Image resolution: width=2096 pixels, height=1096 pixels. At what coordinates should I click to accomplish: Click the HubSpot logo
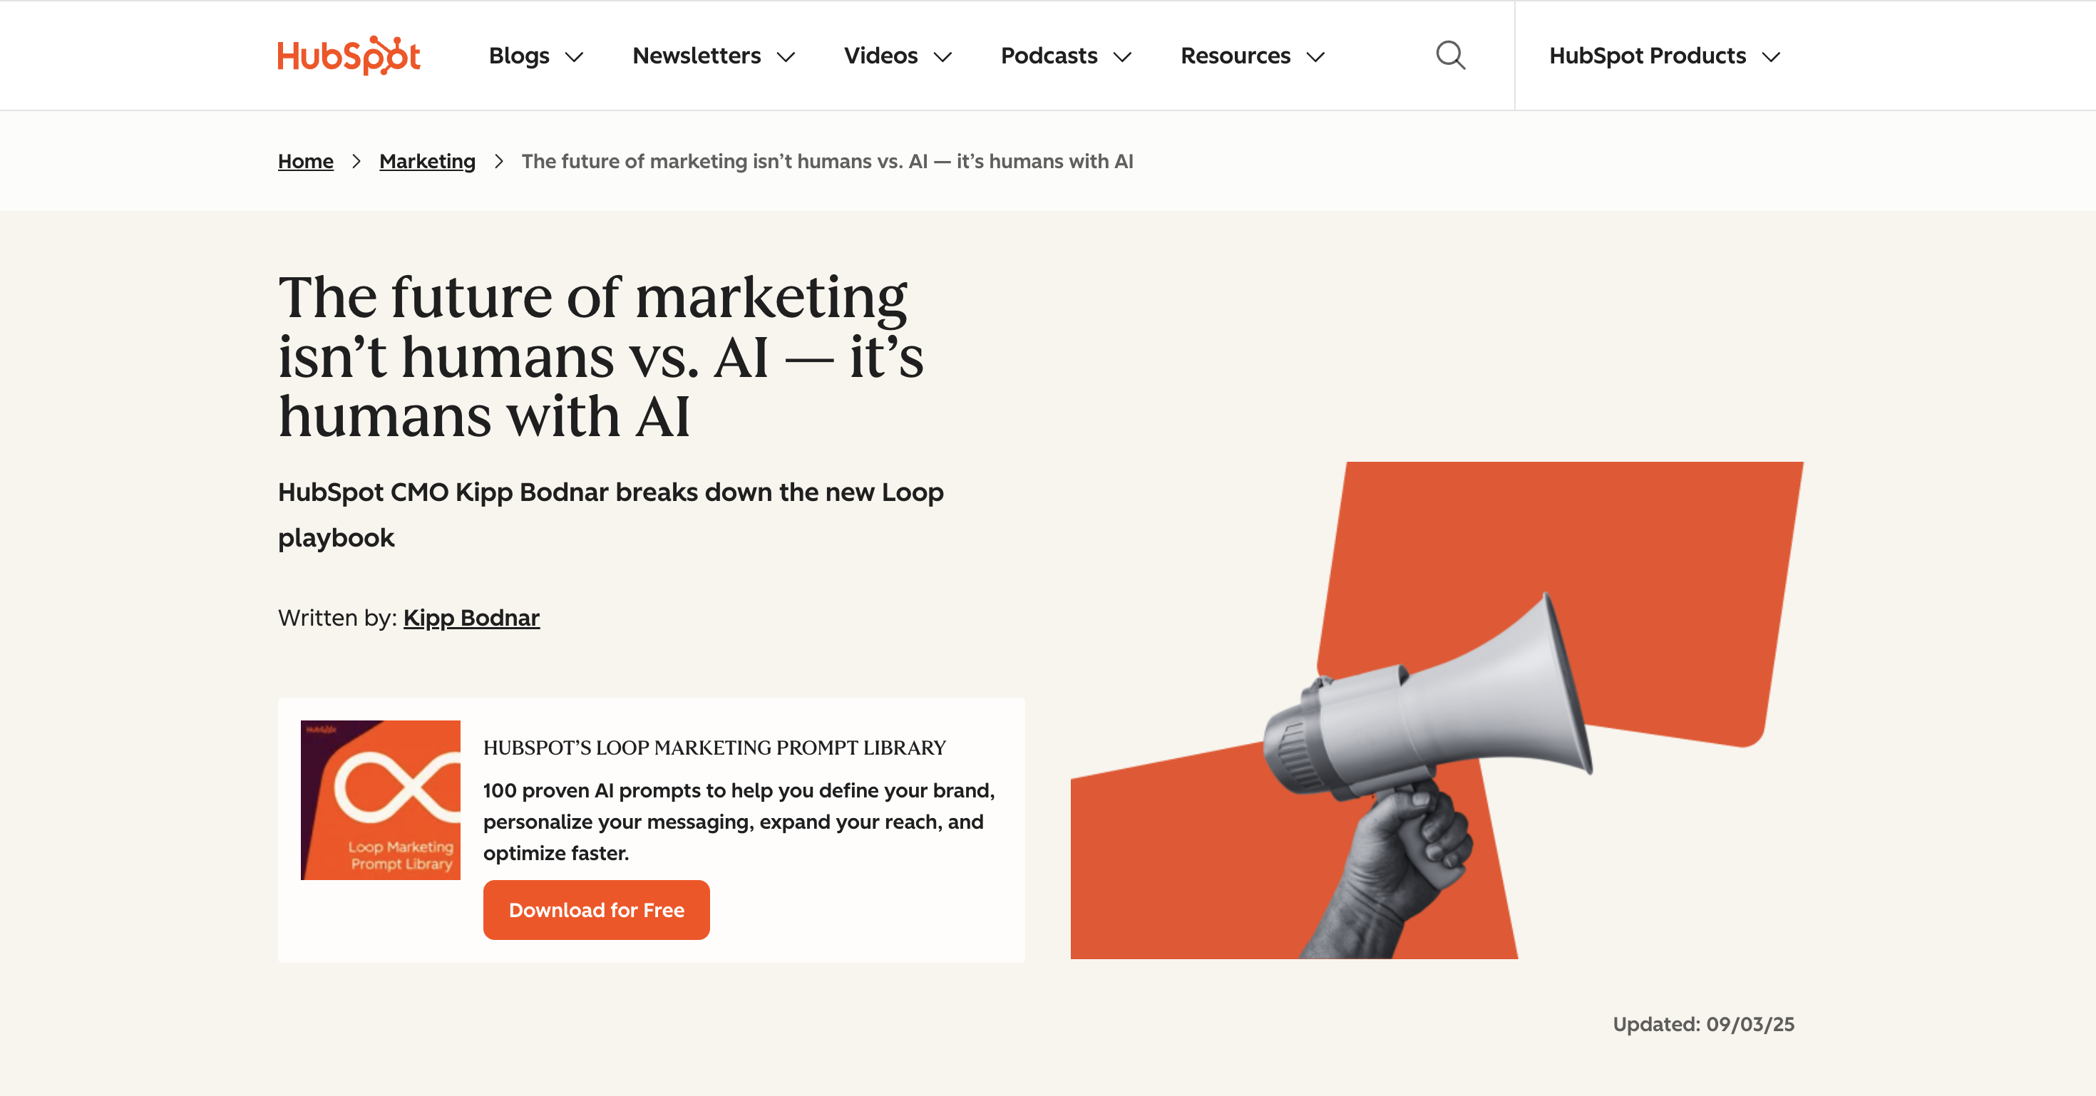point(349,56)
